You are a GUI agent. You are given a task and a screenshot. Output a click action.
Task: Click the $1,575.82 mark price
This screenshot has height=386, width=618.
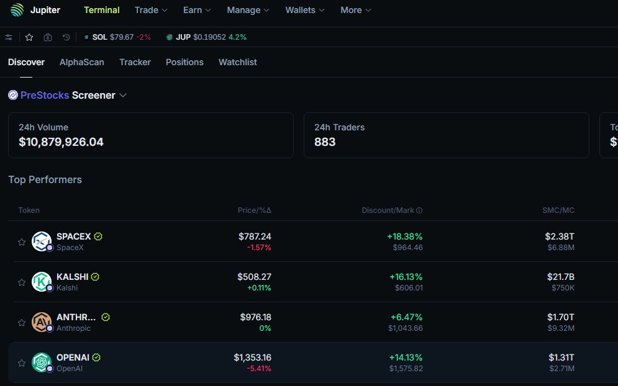(x=406, y=369)
